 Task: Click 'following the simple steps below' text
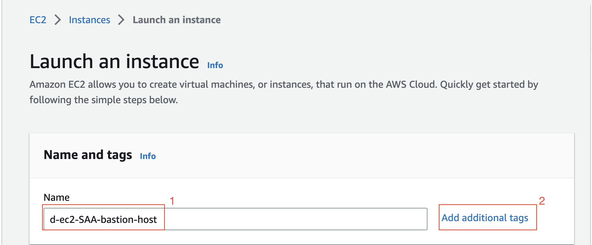click(103, 100)
